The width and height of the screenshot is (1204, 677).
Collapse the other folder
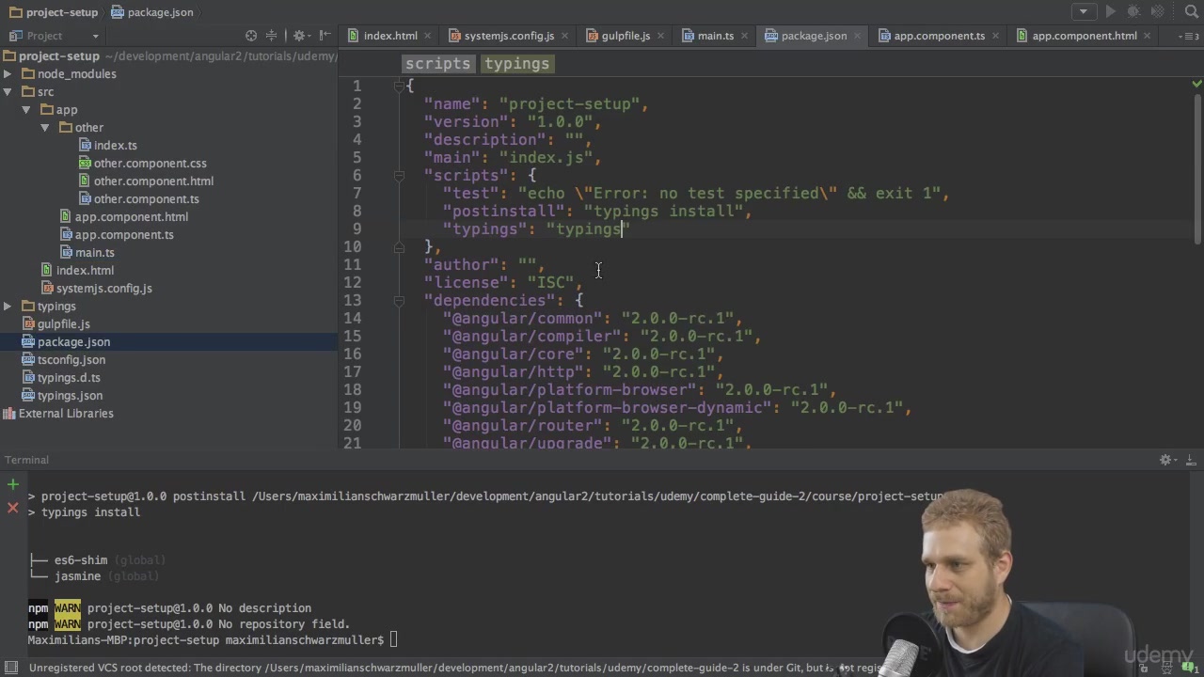click(45, 128)
